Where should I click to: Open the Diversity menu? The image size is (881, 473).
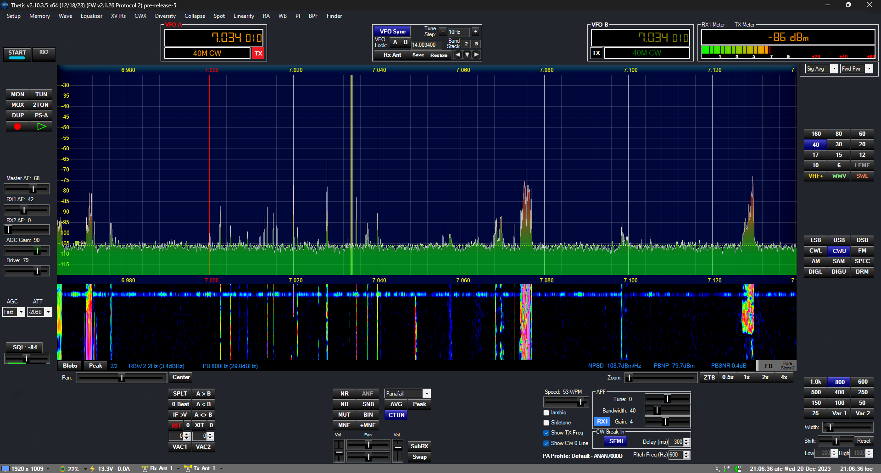coord(165,16)
